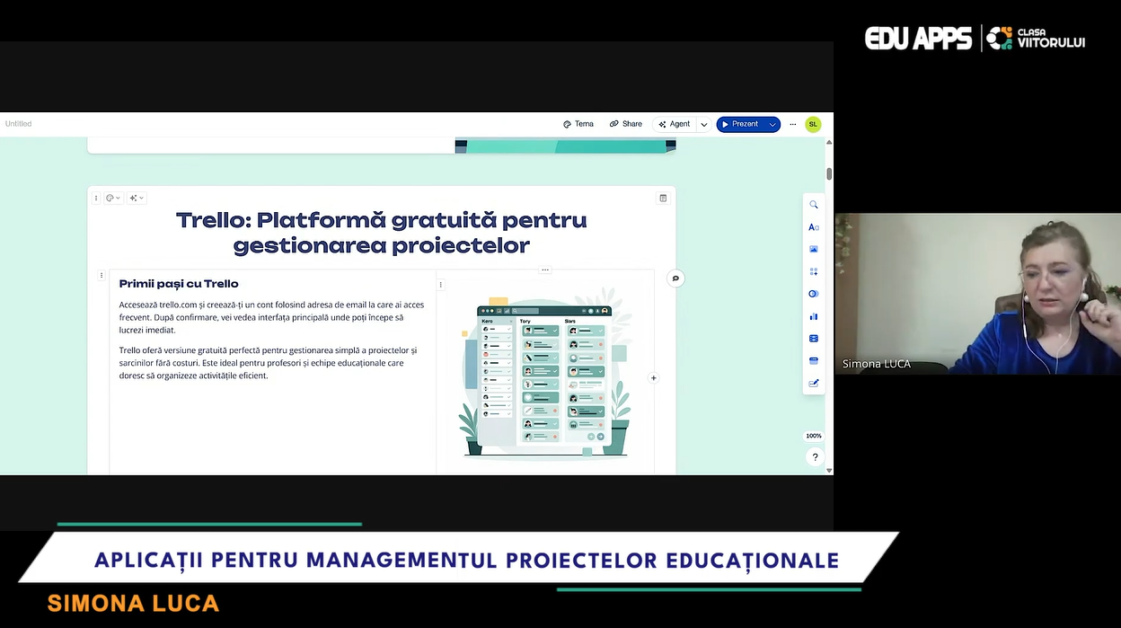Open the video and media embed panel

pos(814,339)
